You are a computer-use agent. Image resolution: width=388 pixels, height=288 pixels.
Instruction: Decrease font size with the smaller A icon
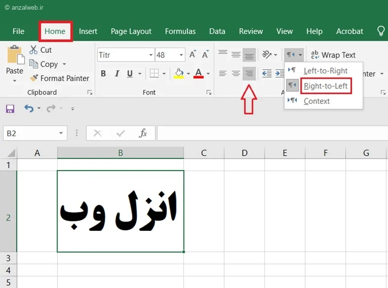tap(205, 54)
